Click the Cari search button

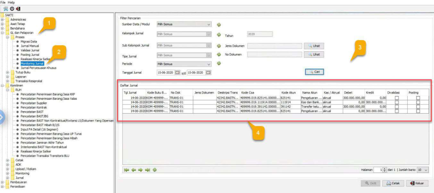pos(315,72)
